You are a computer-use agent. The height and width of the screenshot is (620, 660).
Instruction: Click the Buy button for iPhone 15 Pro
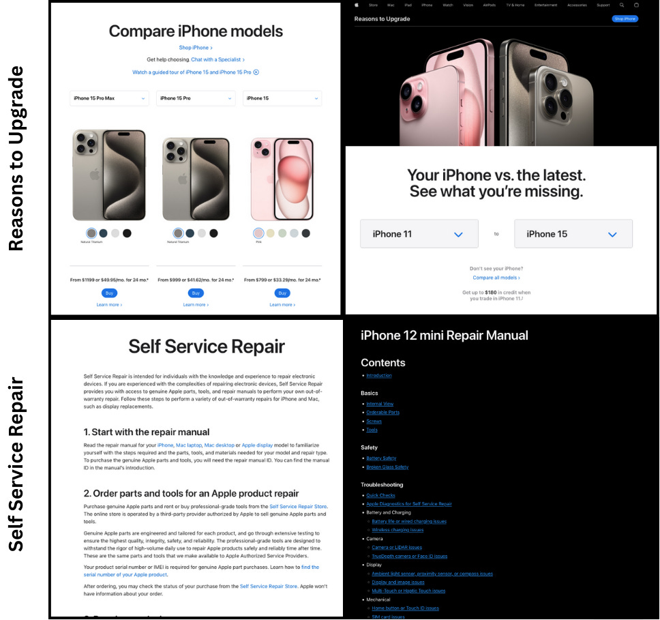pos(196,293)
